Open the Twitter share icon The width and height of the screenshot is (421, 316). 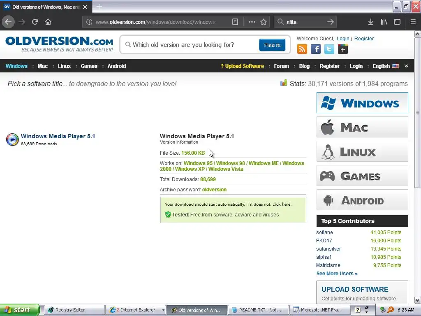coord(329,49)
